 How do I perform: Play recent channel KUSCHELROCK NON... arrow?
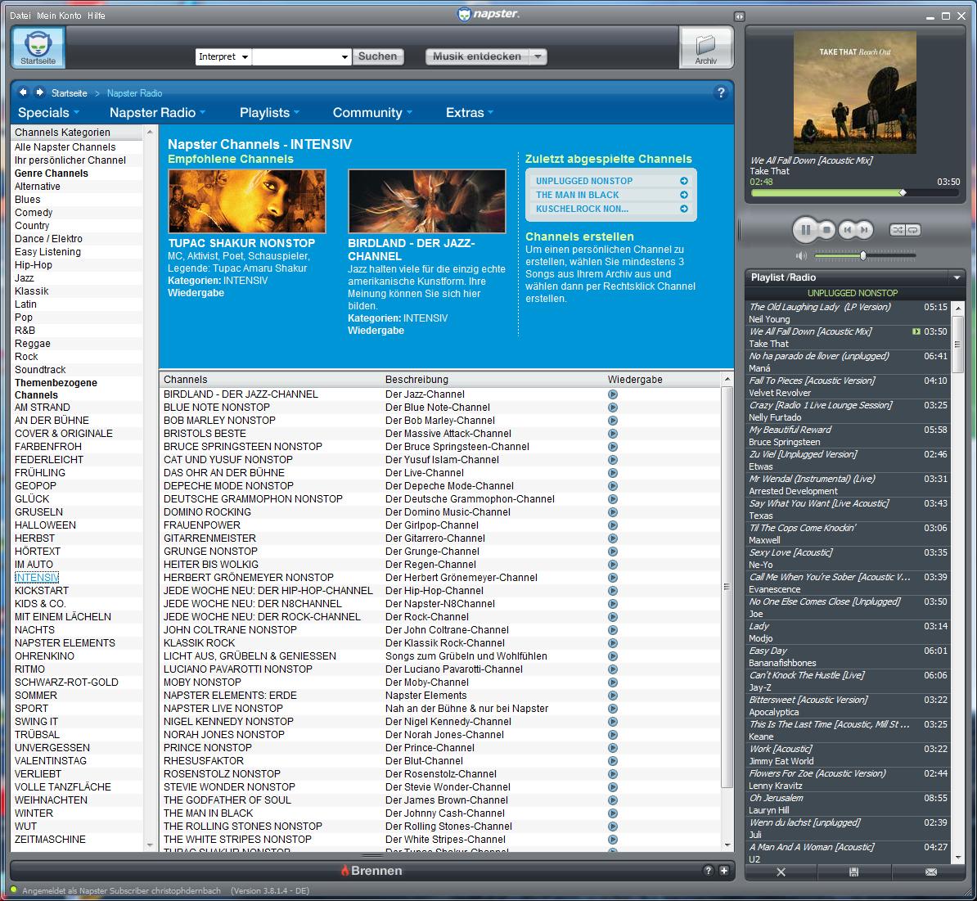683,209
